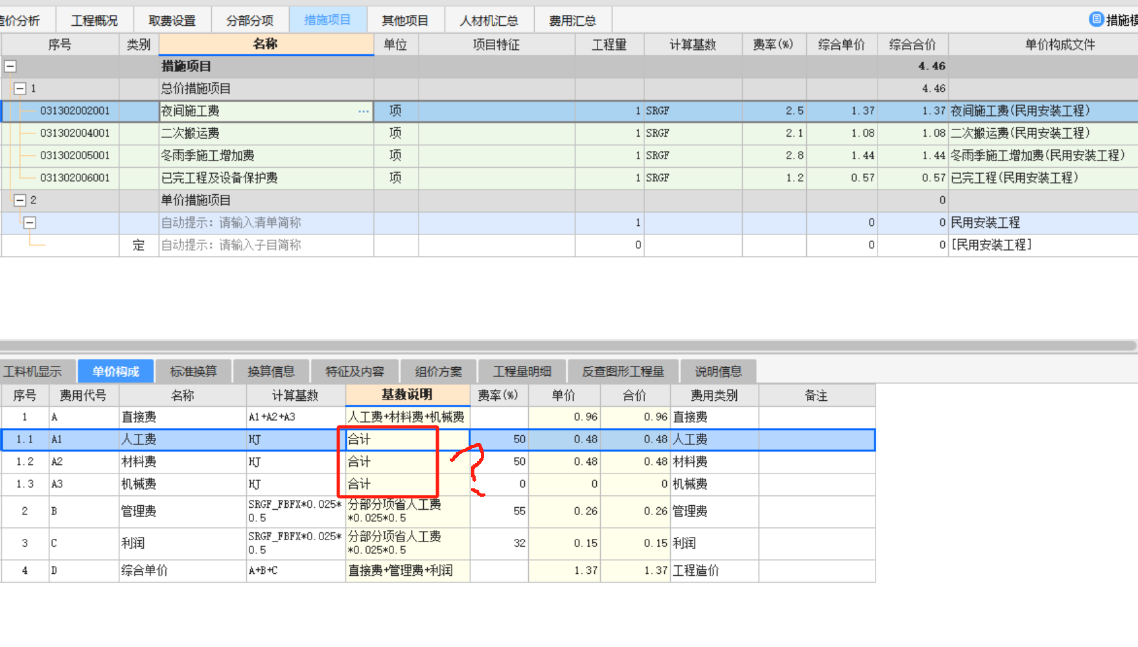Image resolution: width=1138 pixels, height=647 pixels.
Task: Switch to the 特征及内容 tab
Action: click(x=355, y=372)
